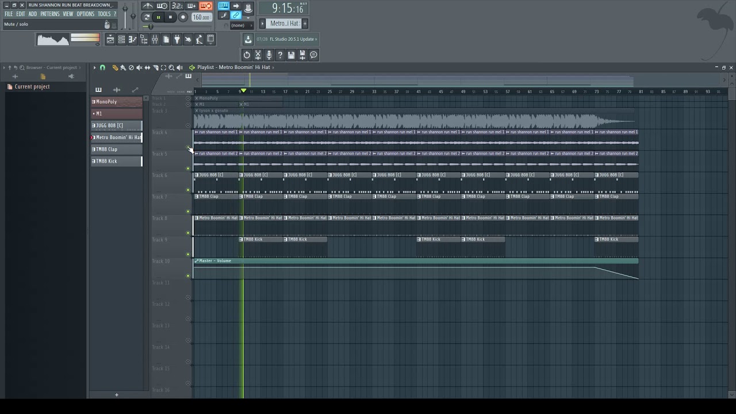736x414 pixels.
Task: Select the Delete tool in Playlist toolbar
Action: click(131, 67)
